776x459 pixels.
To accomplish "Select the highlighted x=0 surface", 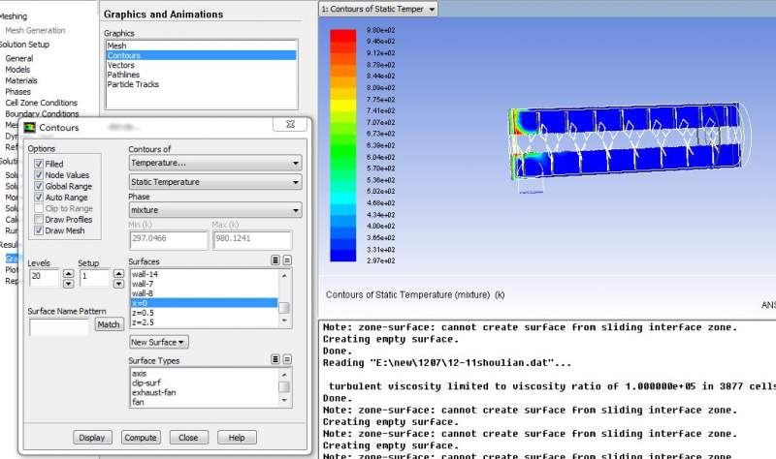I will (204, 303).
